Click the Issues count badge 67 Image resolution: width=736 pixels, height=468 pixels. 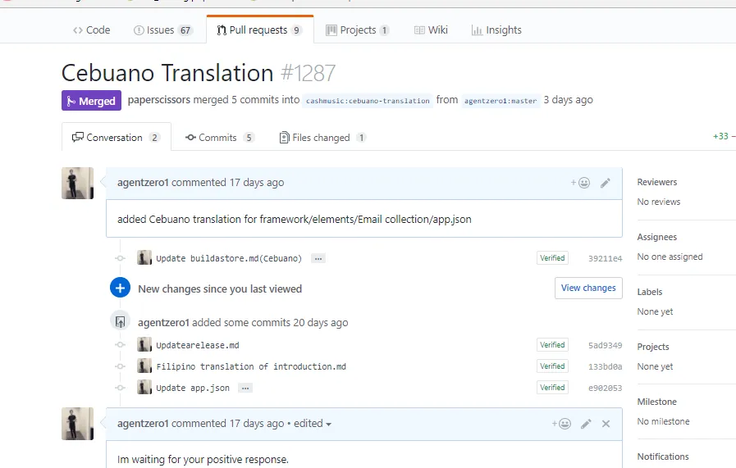(185, 30)
